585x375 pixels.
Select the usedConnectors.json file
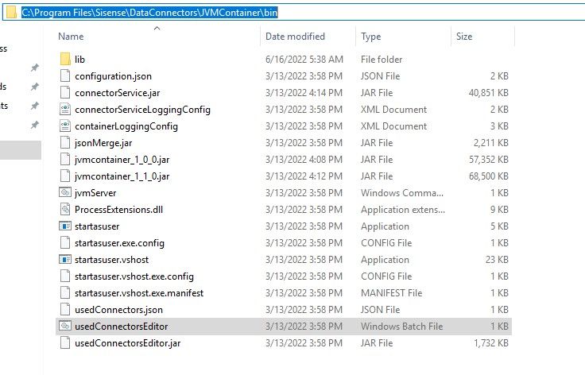[x=118, y=309]
